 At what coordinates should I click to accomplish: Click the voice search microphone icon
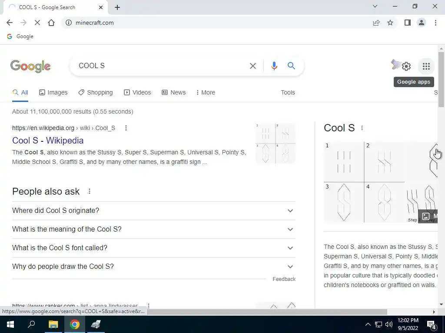coord(274,66)
